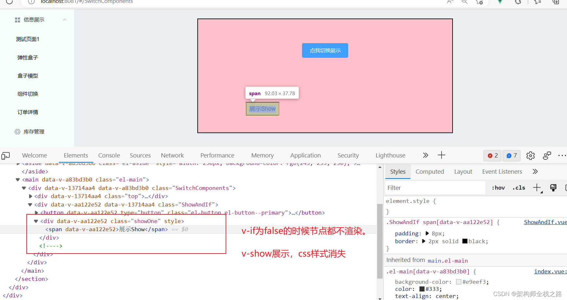This screenshot has width=567, height=300.
Task: Open the issues counter showing 7
Action: point(512,156)
